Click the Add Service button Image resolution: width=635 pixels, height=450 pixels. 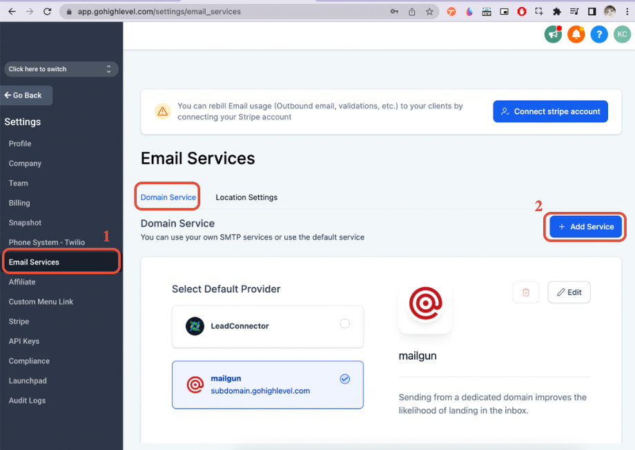point(585,226)
